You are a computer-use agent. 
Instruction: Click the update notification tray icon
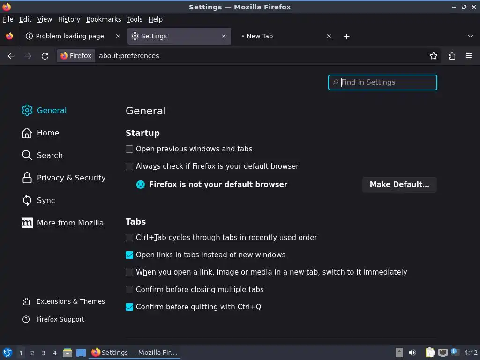[x=454, y=352]
